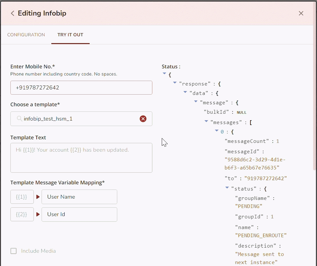The height and width of the screenshot is (266, 317).
Task: Collapse the "messages" array
Action: [x=206, y=121]
